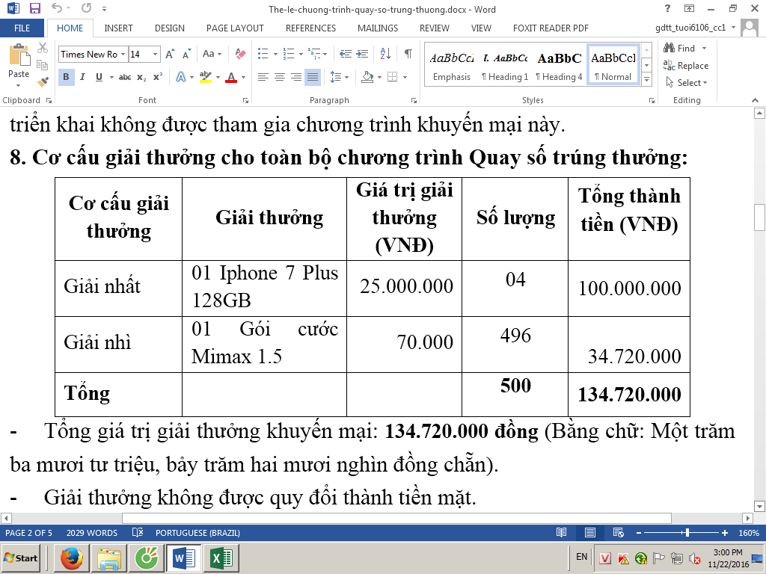Click the Subscript x2 icon

141,77
